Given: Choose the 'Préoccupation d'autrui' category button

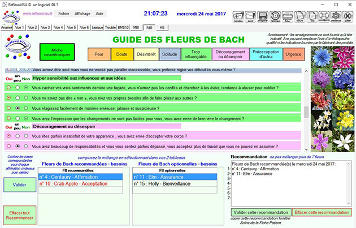Looking at the screenshot, I should 266,54.
